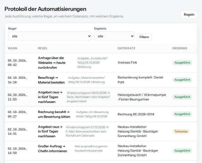Open Neubau-Installation record in the 14:50 row

[138, 151]
